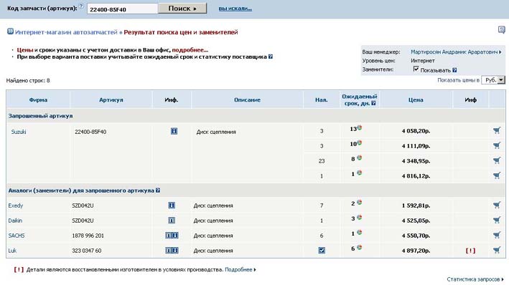509x285 pixels.
Task: View supplier statistics for 10-day offer
Action: click(x=360, y=142)
